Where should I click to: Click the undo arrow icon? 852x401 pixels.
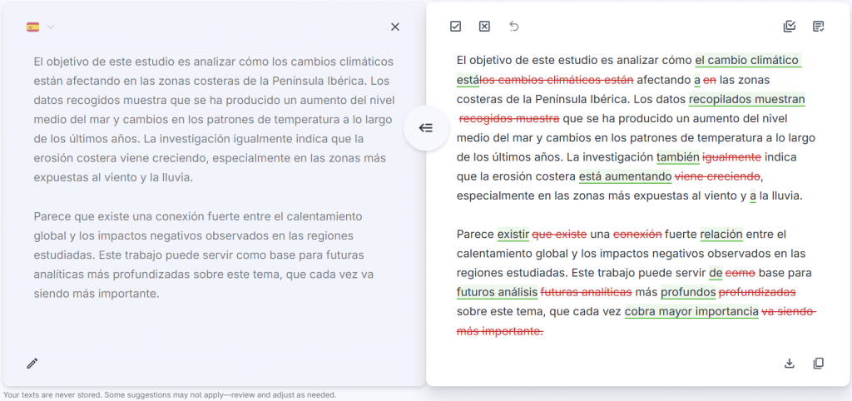[514, 27]
